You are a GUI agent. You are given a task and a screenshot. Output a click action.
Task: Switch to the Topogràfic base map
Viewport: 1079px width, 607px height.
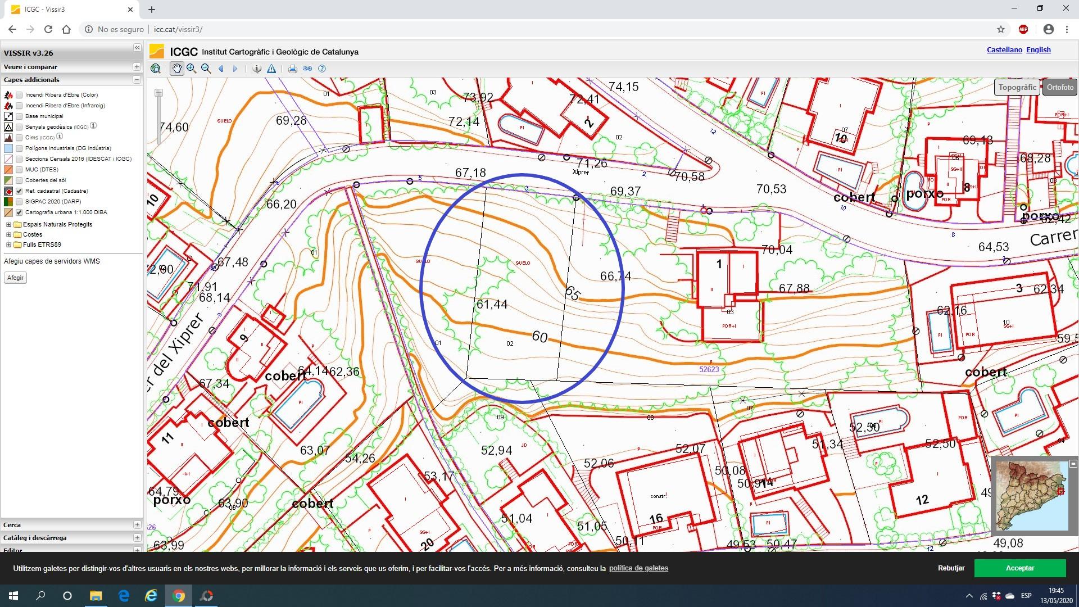point(1017,87)
